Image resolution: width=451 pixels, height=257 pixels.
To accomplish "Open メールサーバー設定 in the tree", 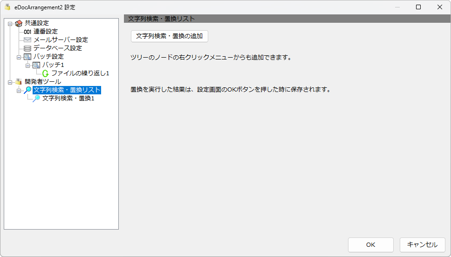I will tap(61, 40).
